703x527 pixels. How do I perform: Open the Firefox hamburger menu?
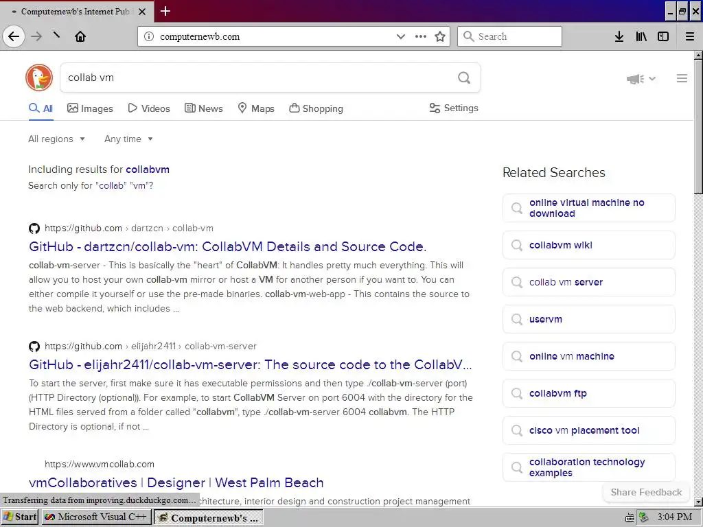point(690,36)
